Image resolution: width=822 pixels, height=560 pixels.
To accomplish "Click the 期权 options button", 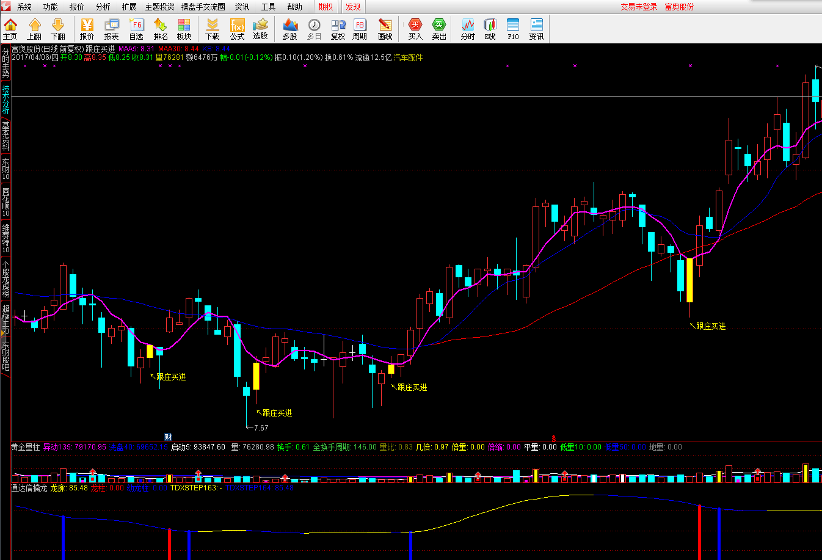I will coord(326,7).
